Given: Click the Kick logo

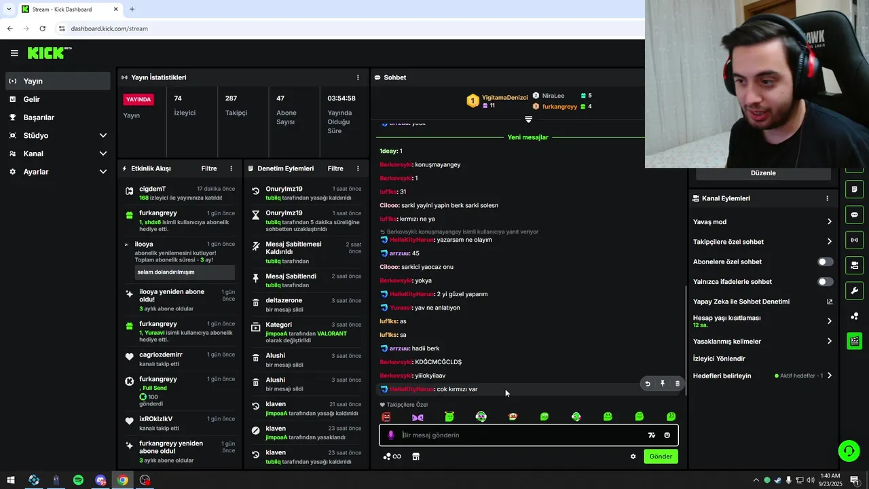Looking at the screenshot, I should pos(50,53).
